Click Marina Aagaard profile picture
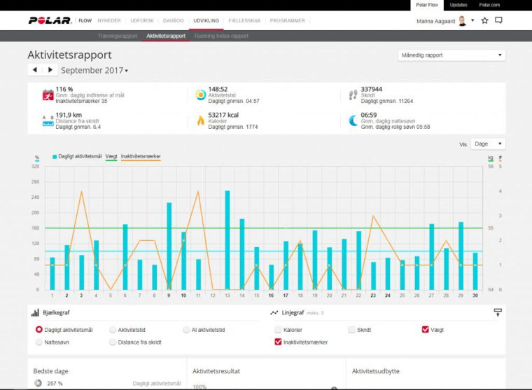The width and height of the screenshot is (532, 390). tap(462, 21)
